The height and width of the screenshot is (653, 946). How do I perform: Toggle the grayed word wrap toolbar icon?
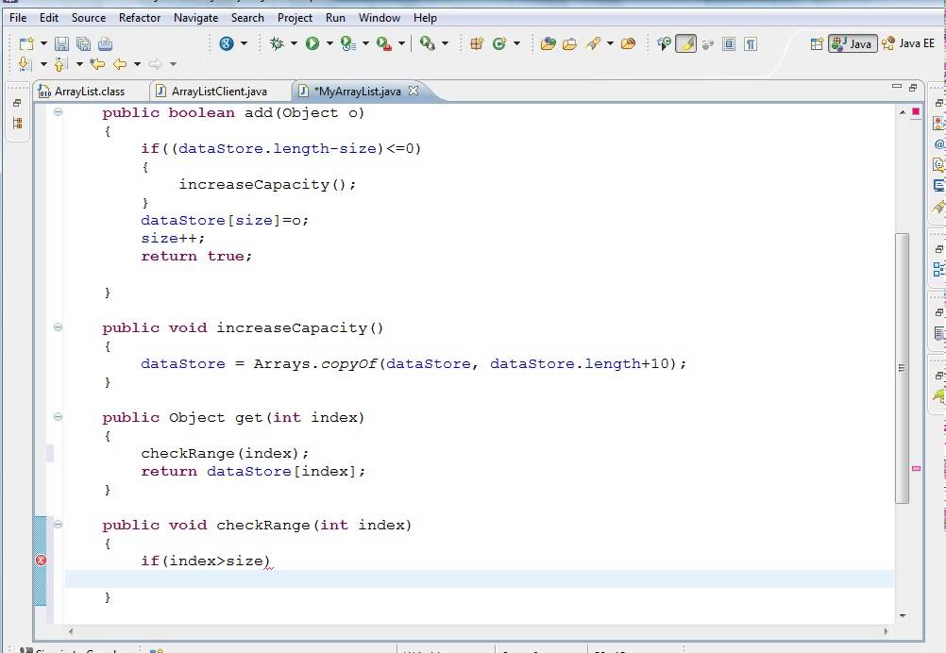pos(708,43)
